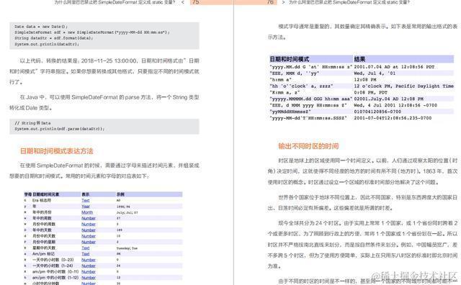This screenshot has height=285, width=461.
Task: Open the Year link in the table
Action: click(x=86, y=207)
